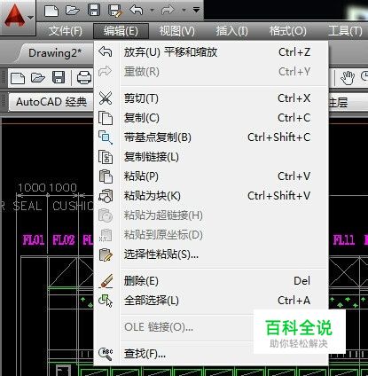Screen dimensions: 368x376
Task: Click the copy pages icon
Action: (106, 118)
